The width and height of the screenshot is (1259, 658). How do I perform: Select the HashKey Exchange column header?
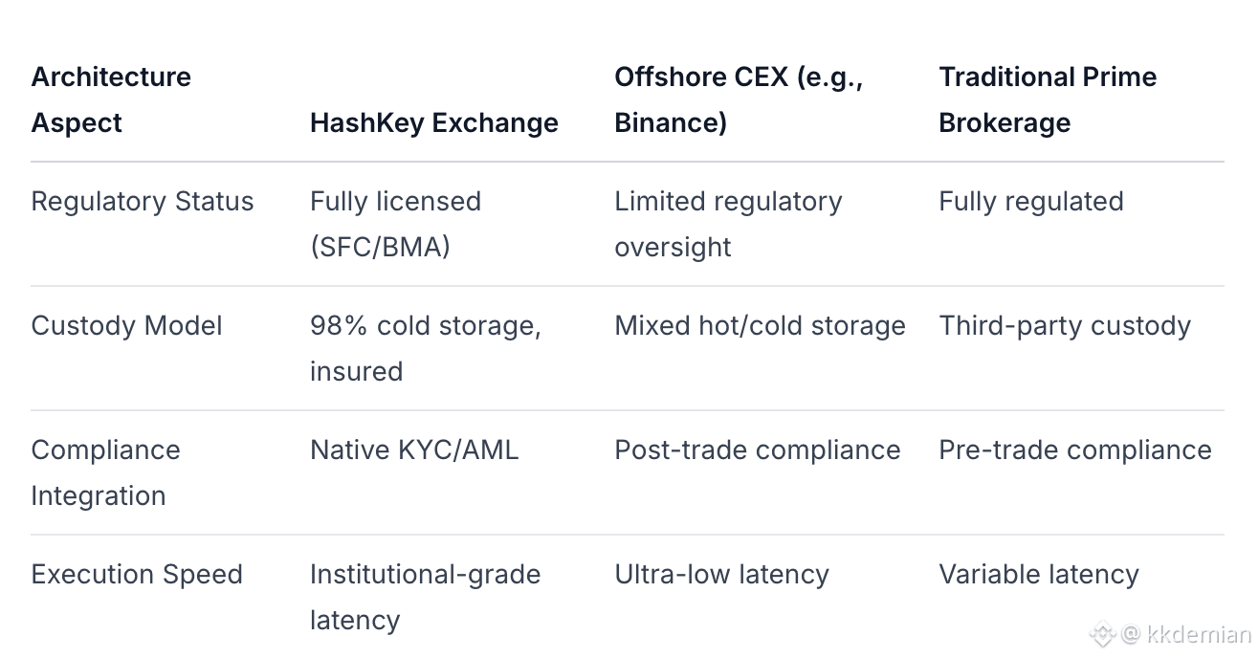coord(433,122)
